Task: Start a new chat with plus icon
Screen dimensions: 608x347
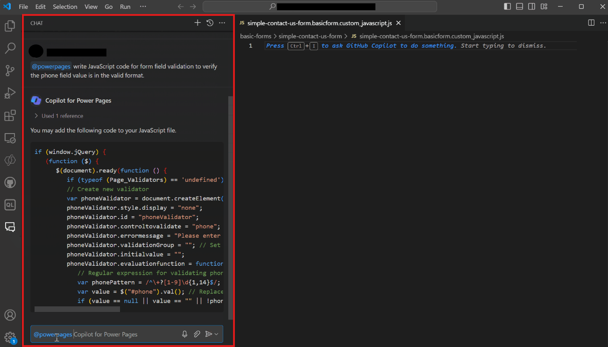Action: tap(198, 23)
